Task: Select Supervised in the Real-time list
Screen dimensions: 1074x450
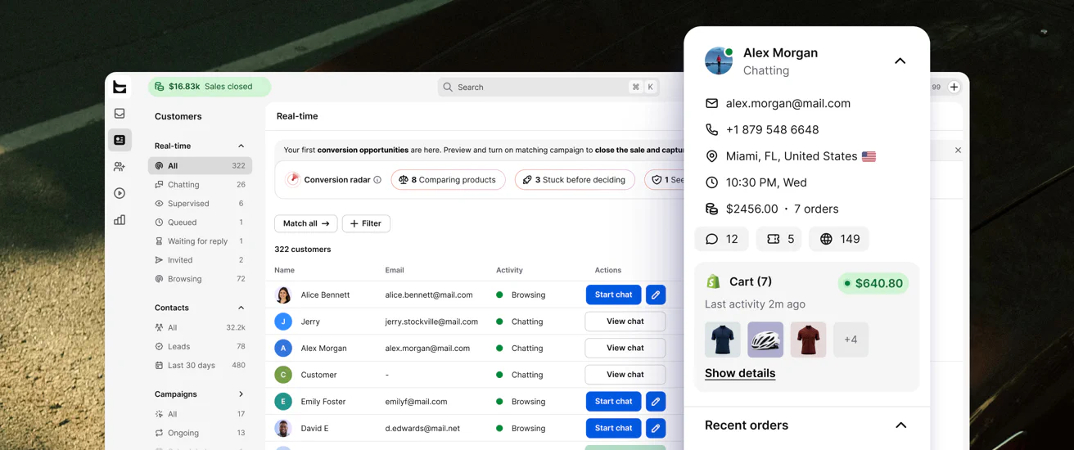Action: [200, 204]
